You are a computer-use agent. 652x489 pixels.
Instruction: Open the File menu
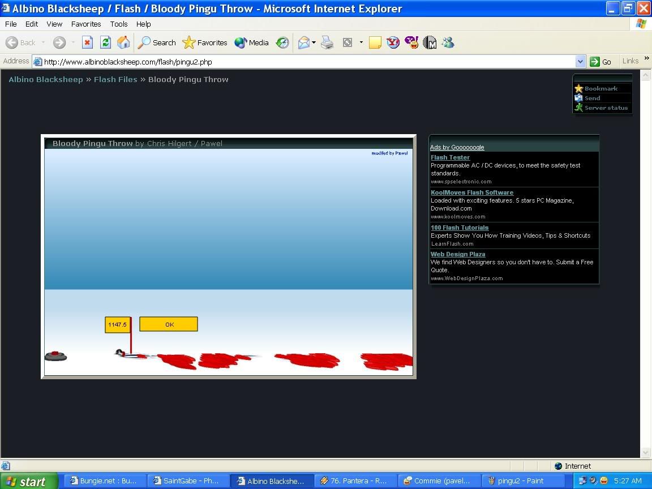pos(11,24)
